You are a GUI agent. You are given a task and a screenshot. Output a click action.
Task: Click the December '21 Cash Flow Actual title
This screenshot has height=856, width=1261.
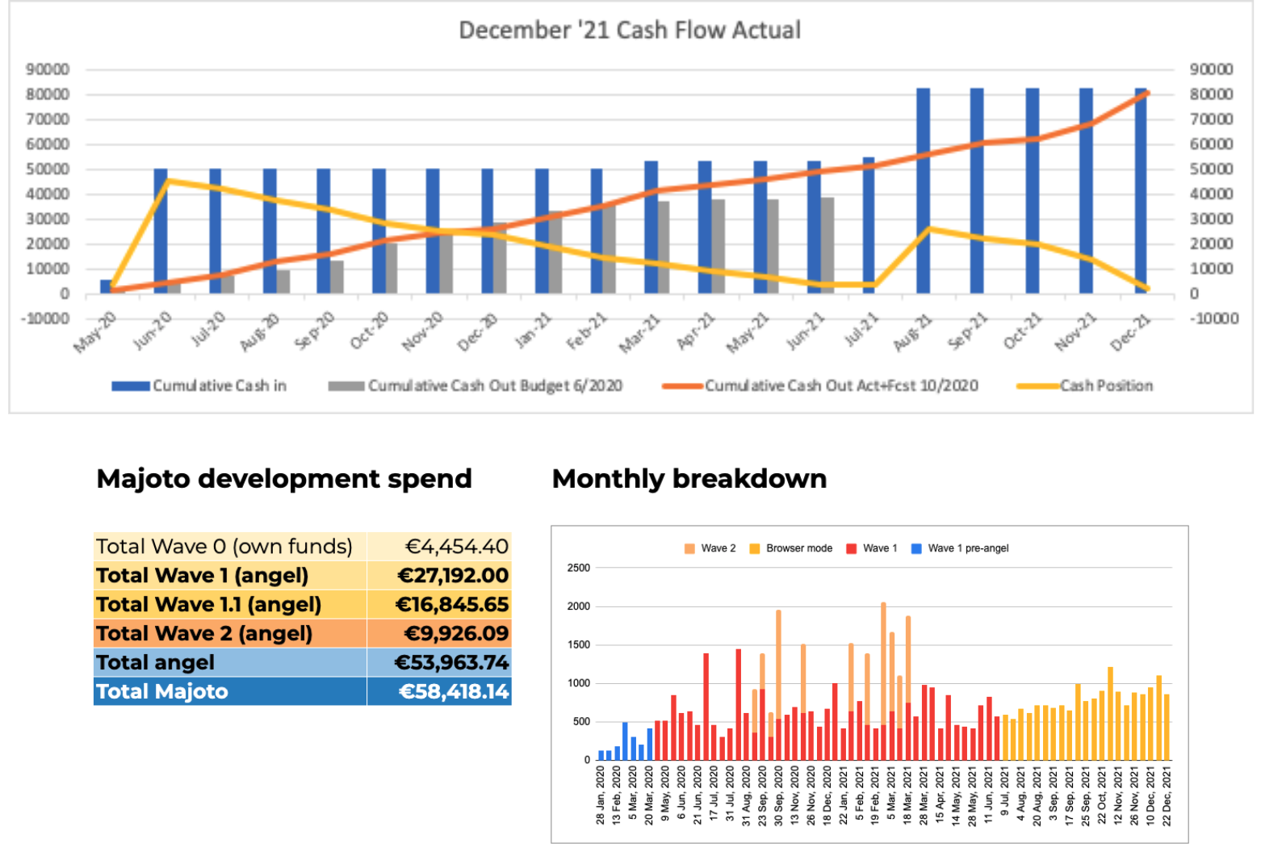[x=629, y=30]
